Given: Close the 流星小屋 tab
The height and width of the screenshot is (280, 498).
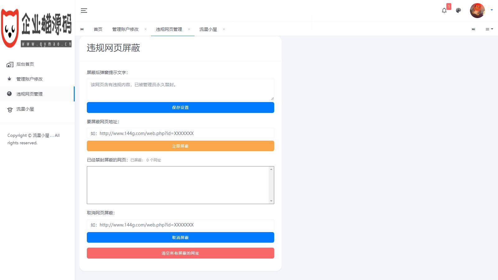Looking at the screenshot, I should 224,29.
